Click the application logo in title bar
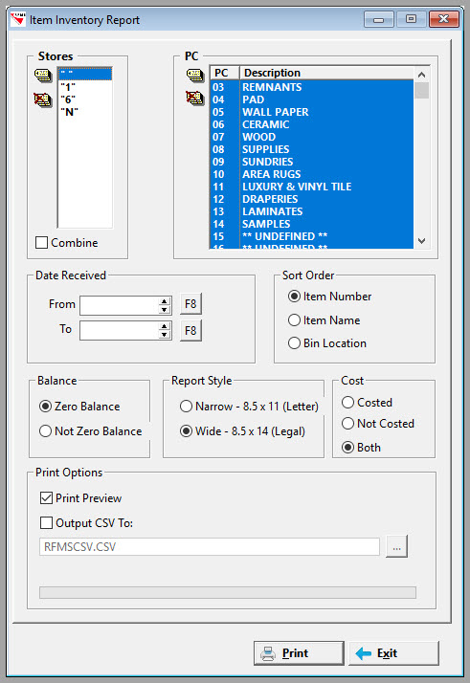 (x=18, y=19)
